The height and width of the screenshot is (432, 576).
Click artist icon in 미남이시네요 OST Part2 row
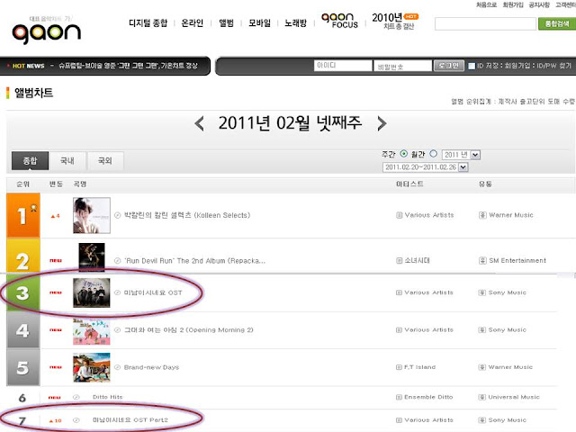(x=399, y=420)
